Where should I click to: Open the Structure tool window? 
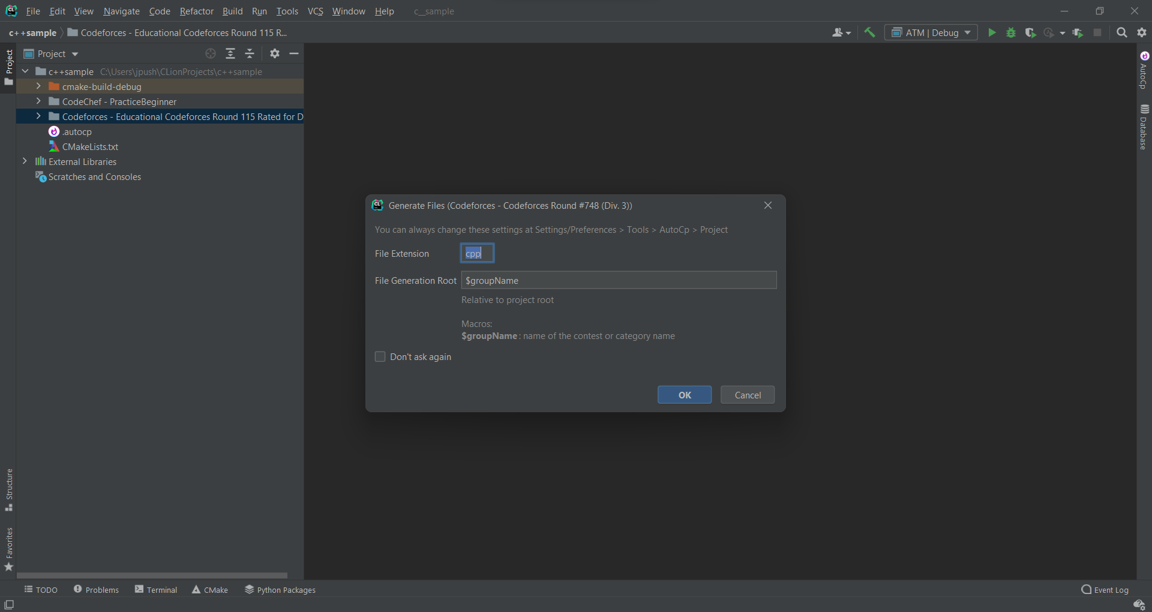[x=8, y=490]
